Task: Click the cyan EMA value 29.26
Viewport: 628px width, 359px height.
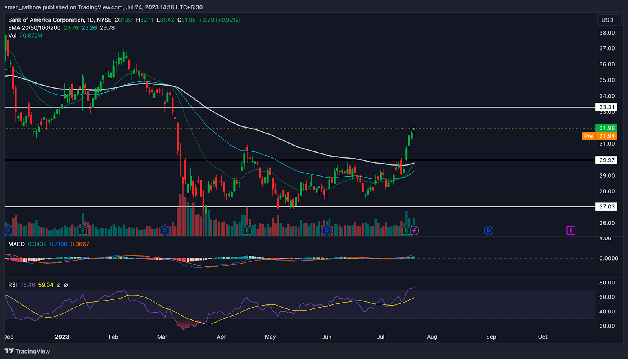Action: click(89, 27)
